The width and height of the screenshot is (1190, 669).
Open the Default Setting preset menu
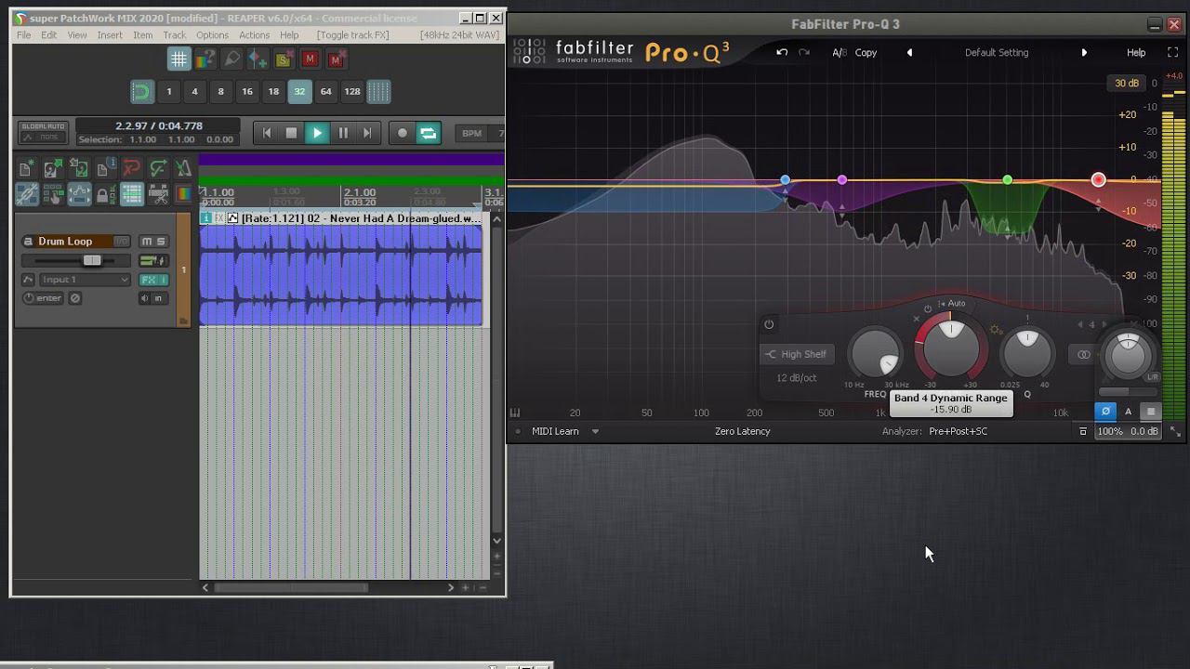click(997, 52)
